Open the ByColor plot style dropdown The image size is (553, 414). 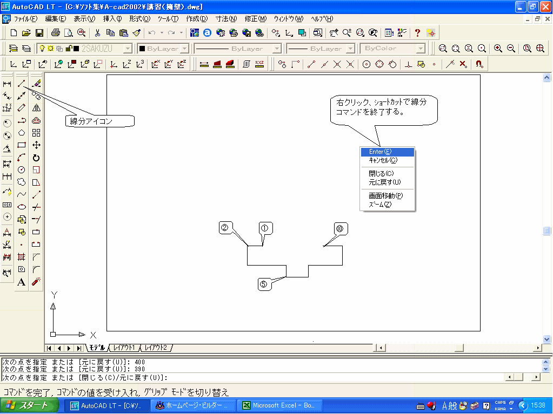click(x=421, y=49)
